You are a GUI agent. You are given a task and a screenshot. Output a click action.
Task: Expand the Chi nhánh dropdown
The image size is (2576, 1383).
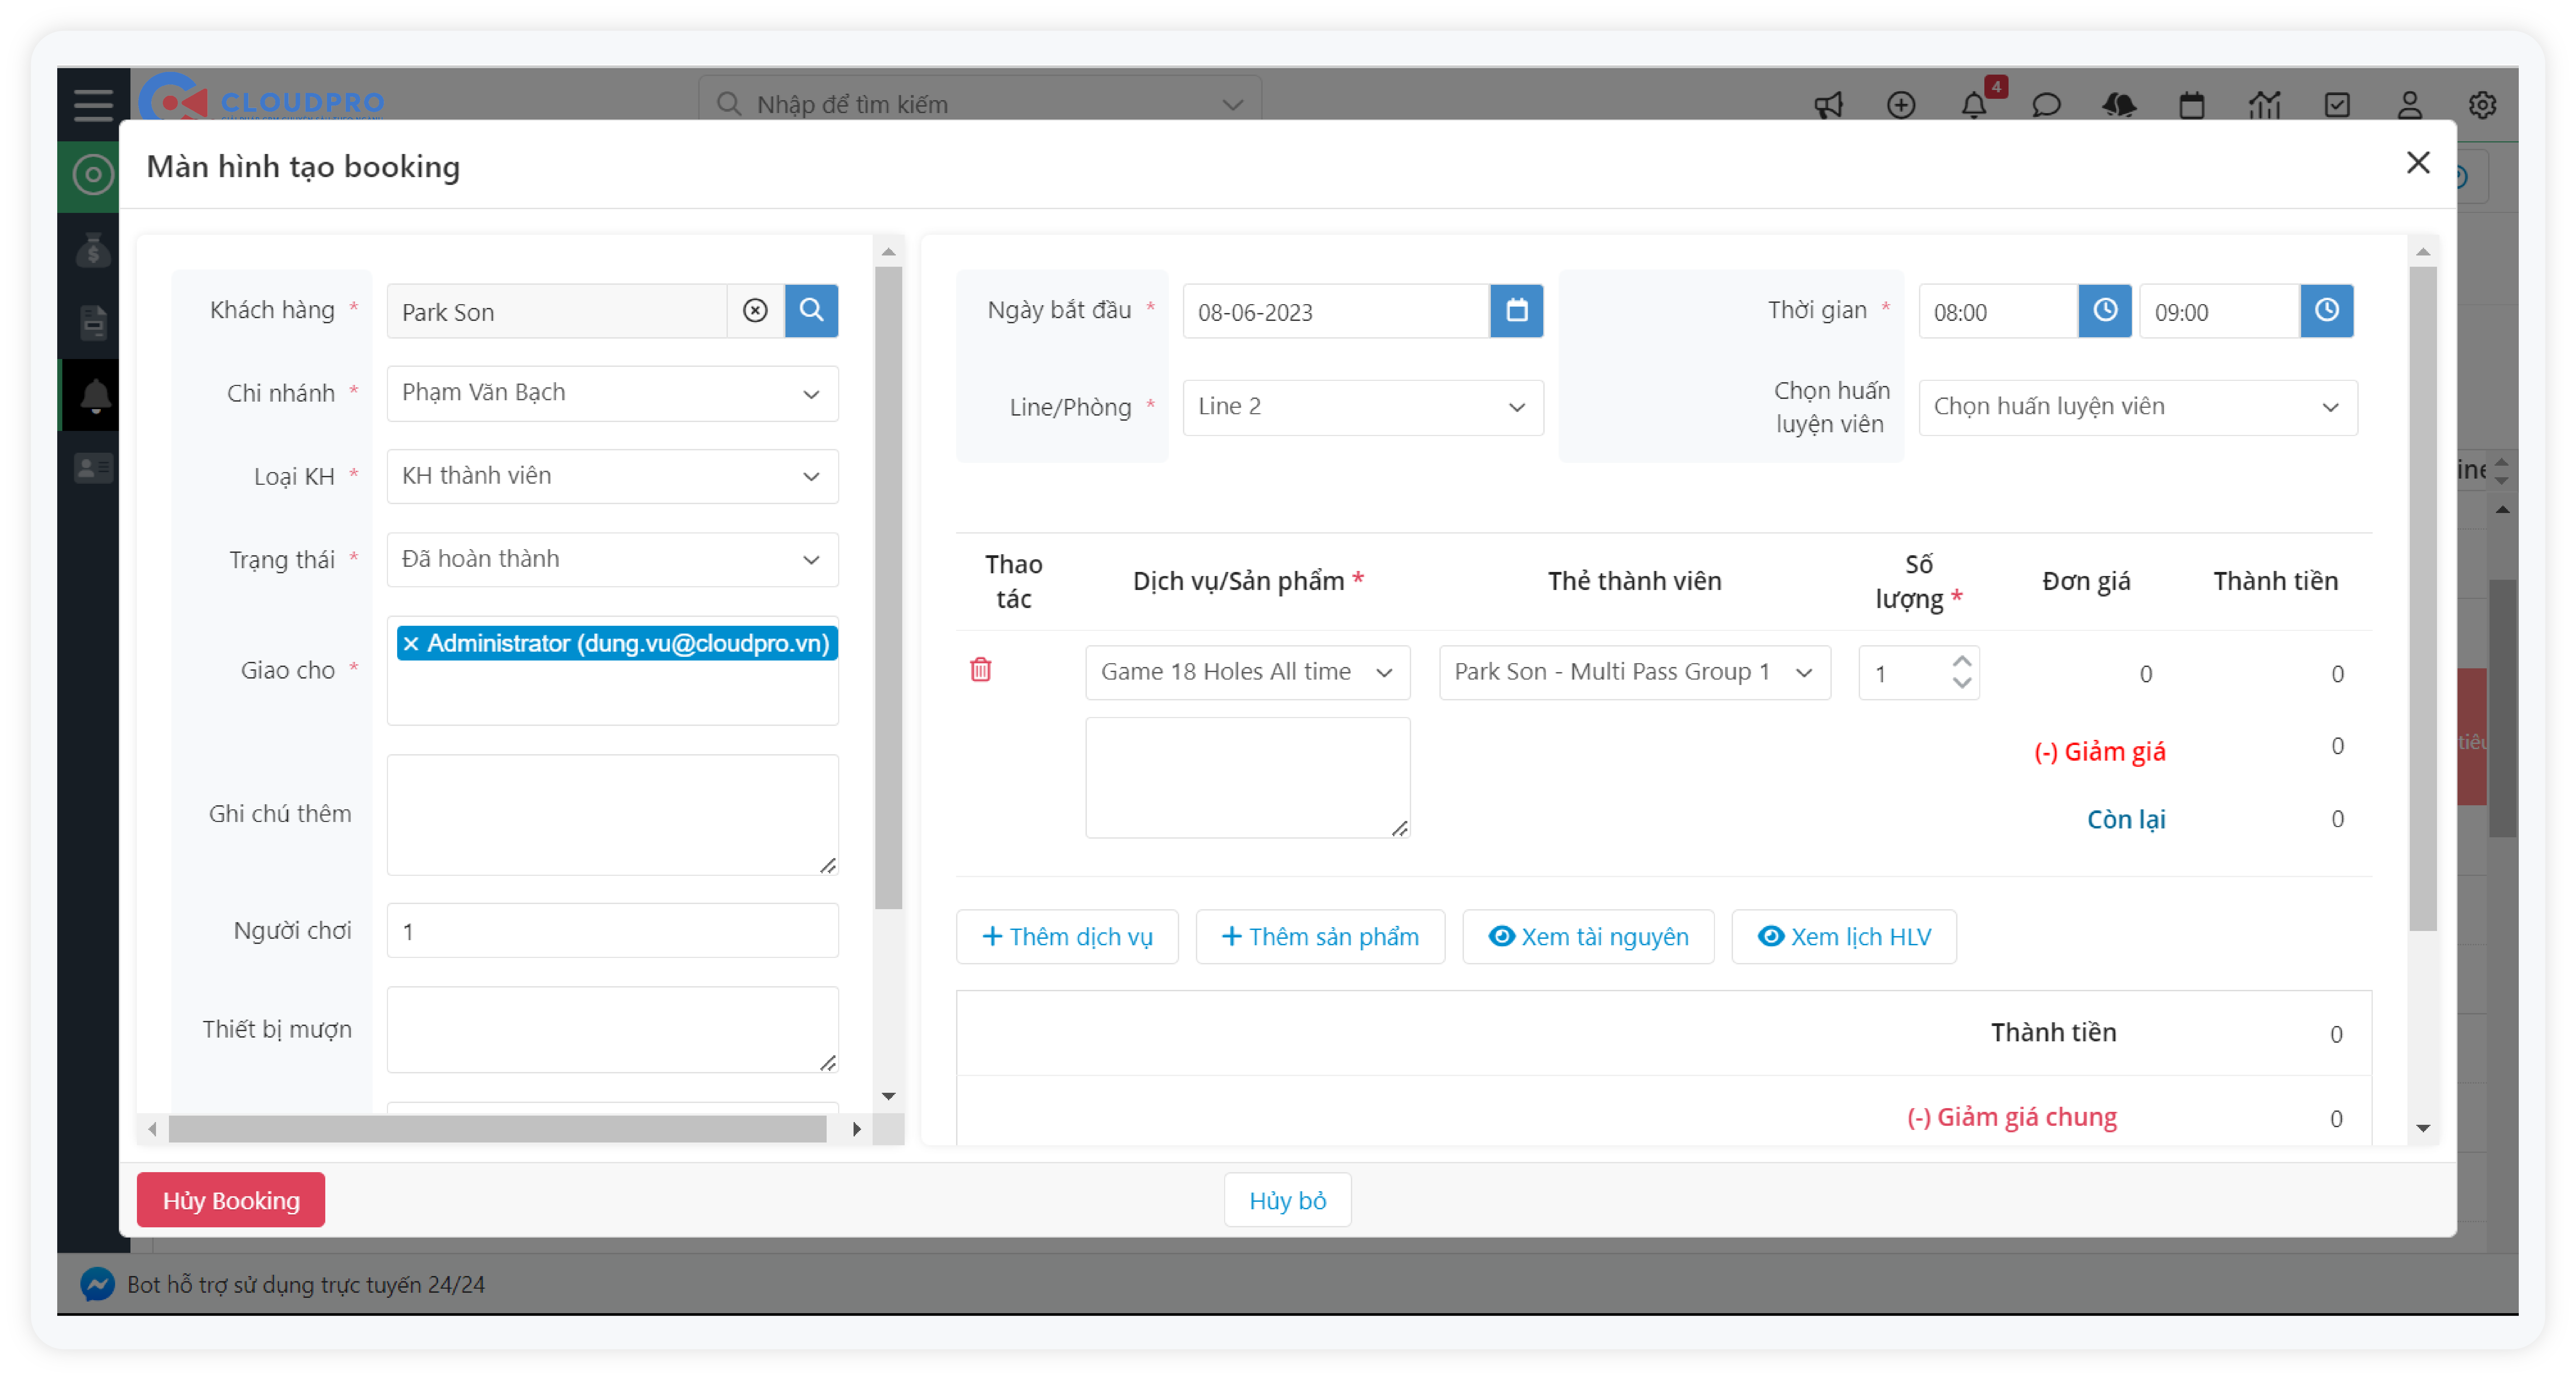click(x=612, y=393)
